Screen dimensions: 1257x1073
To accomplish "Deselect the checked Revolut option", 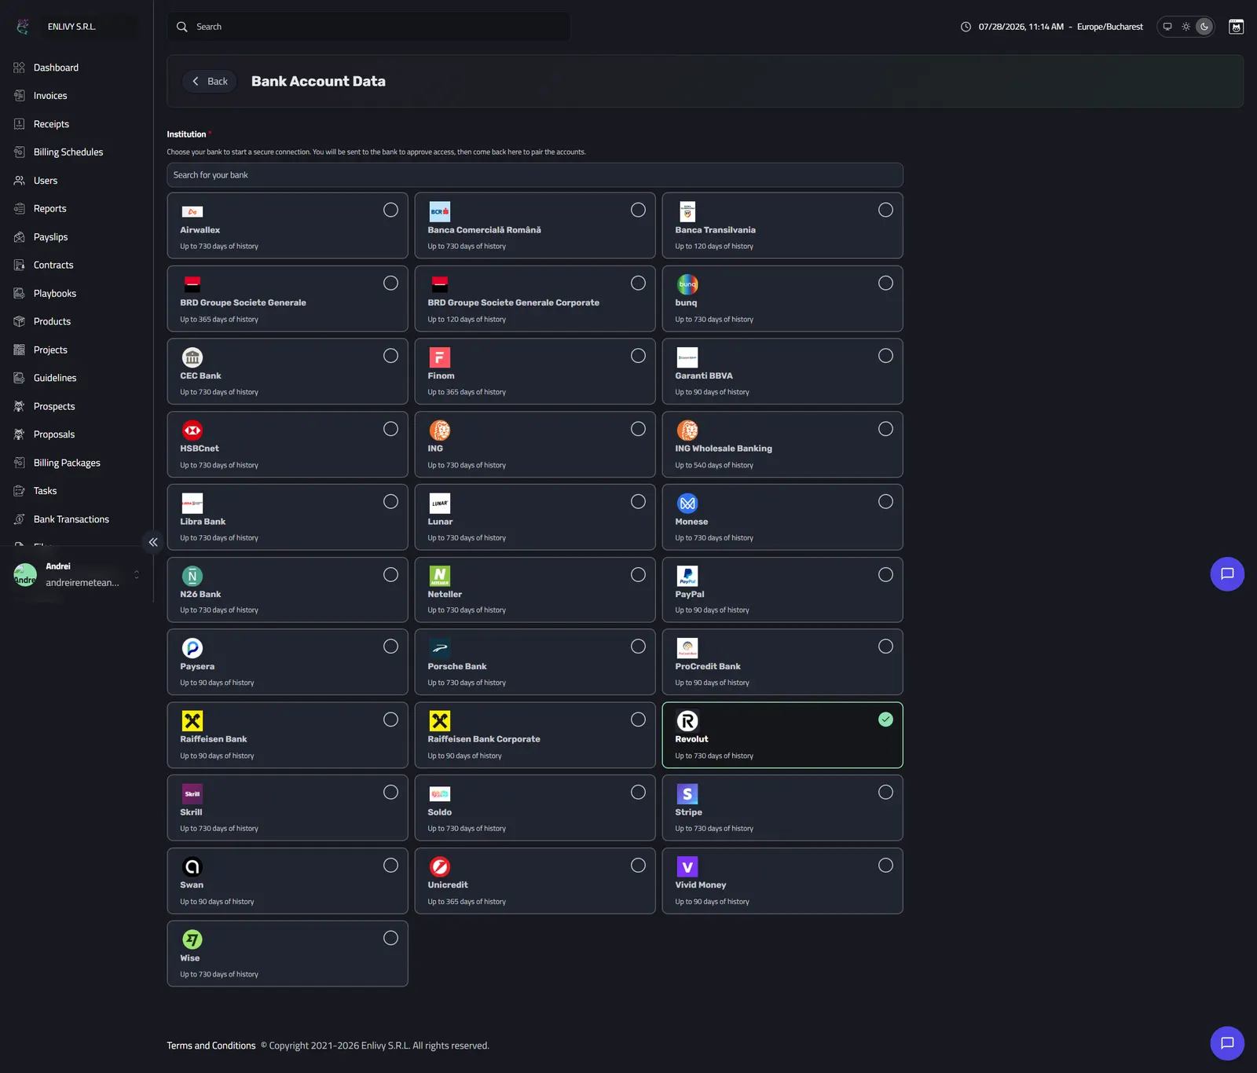I will 885,720.
